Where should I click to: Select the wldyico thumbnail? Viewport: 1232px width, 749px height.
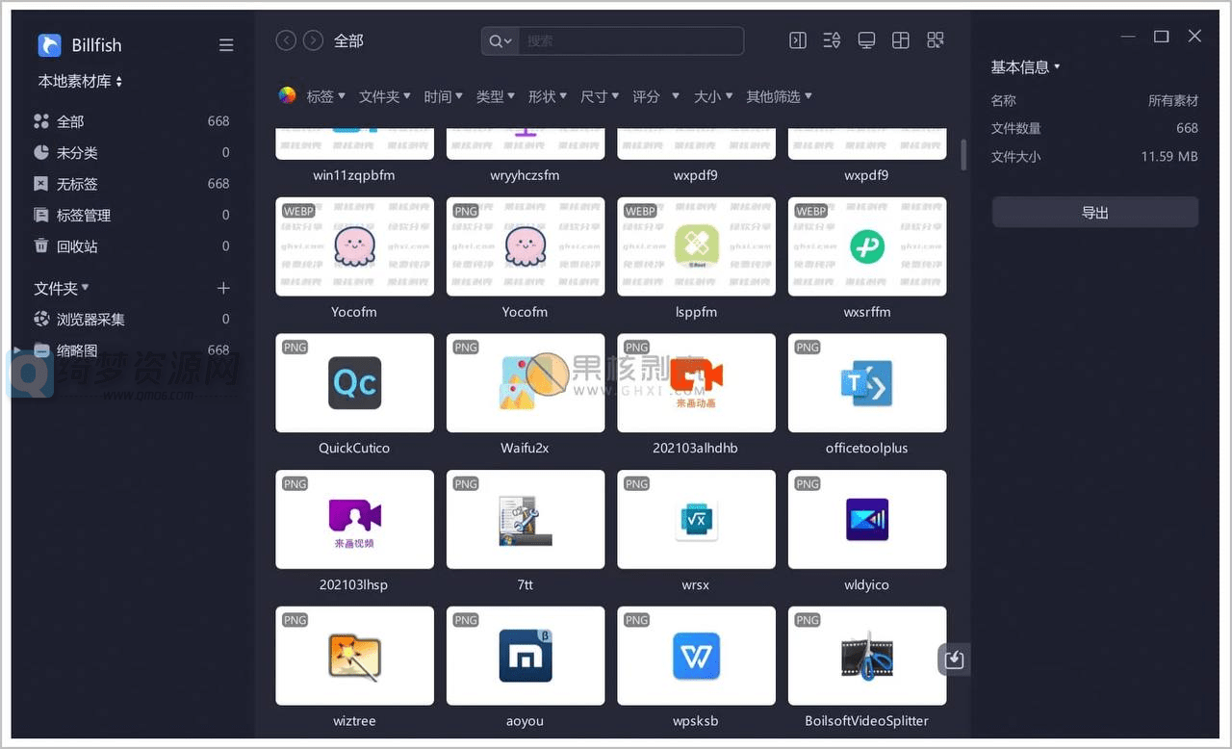pos(866,520)
